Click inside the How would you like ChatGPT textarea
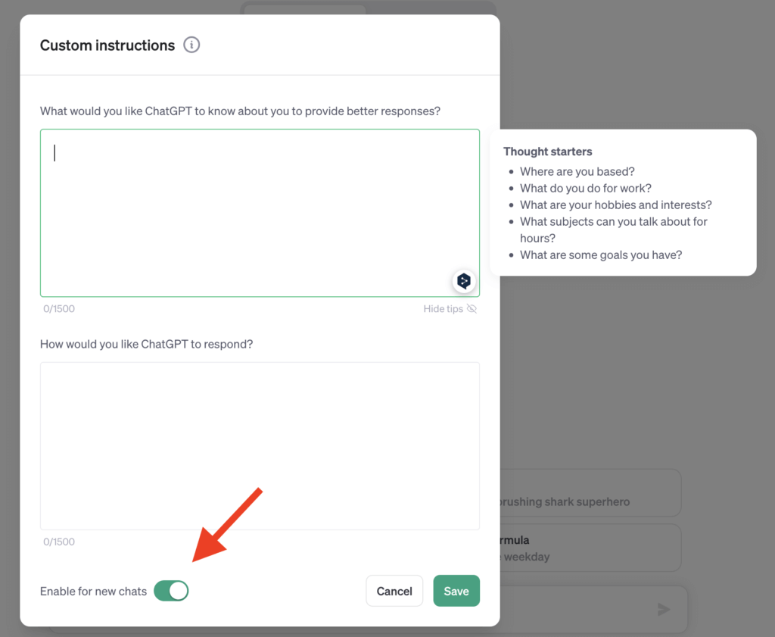Viewport: 775px width, 637px height. [260, 445]
